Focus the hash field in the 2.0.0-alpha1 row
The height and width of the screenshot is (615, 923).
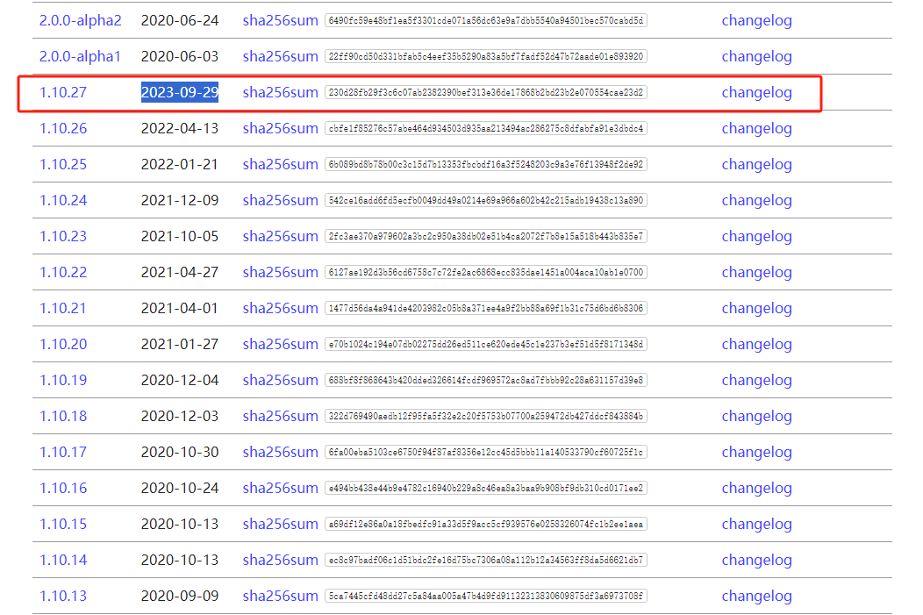(x=486, y=56)
